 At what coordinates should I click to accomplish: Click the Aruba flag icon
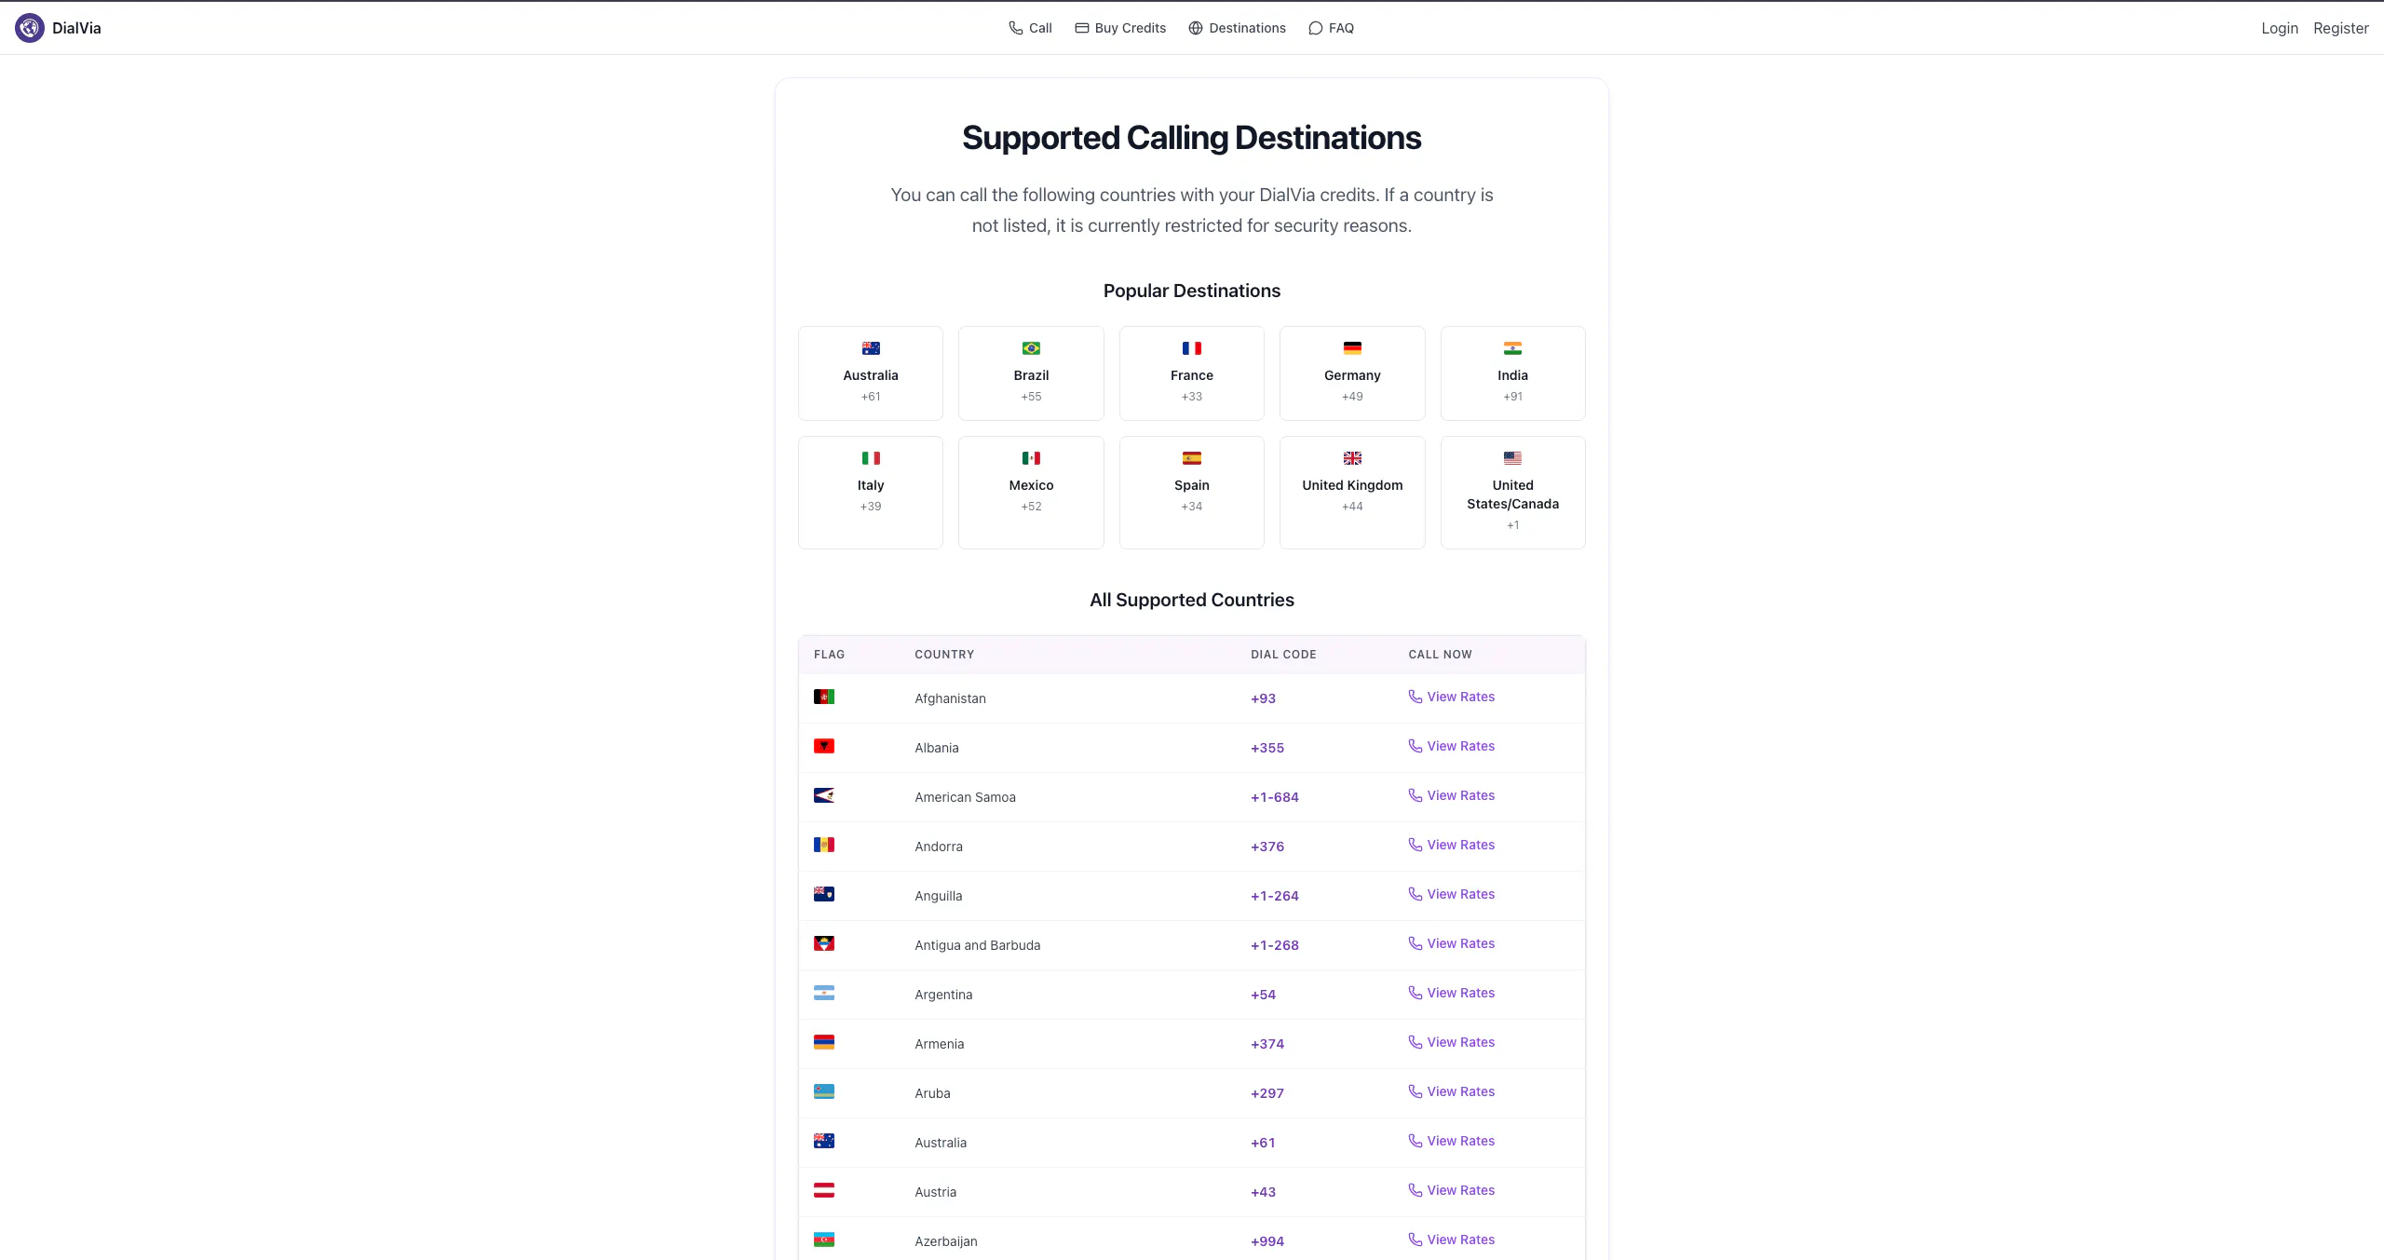pyautogui.click(x=824, y=1091)
